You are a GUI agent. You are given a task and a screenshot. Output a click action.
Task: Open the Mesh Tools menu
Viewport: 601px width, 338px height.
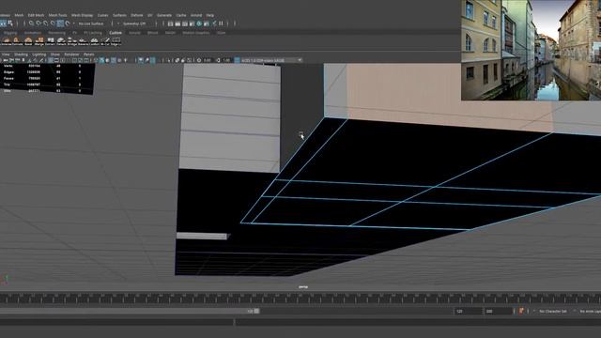(57, 15)
